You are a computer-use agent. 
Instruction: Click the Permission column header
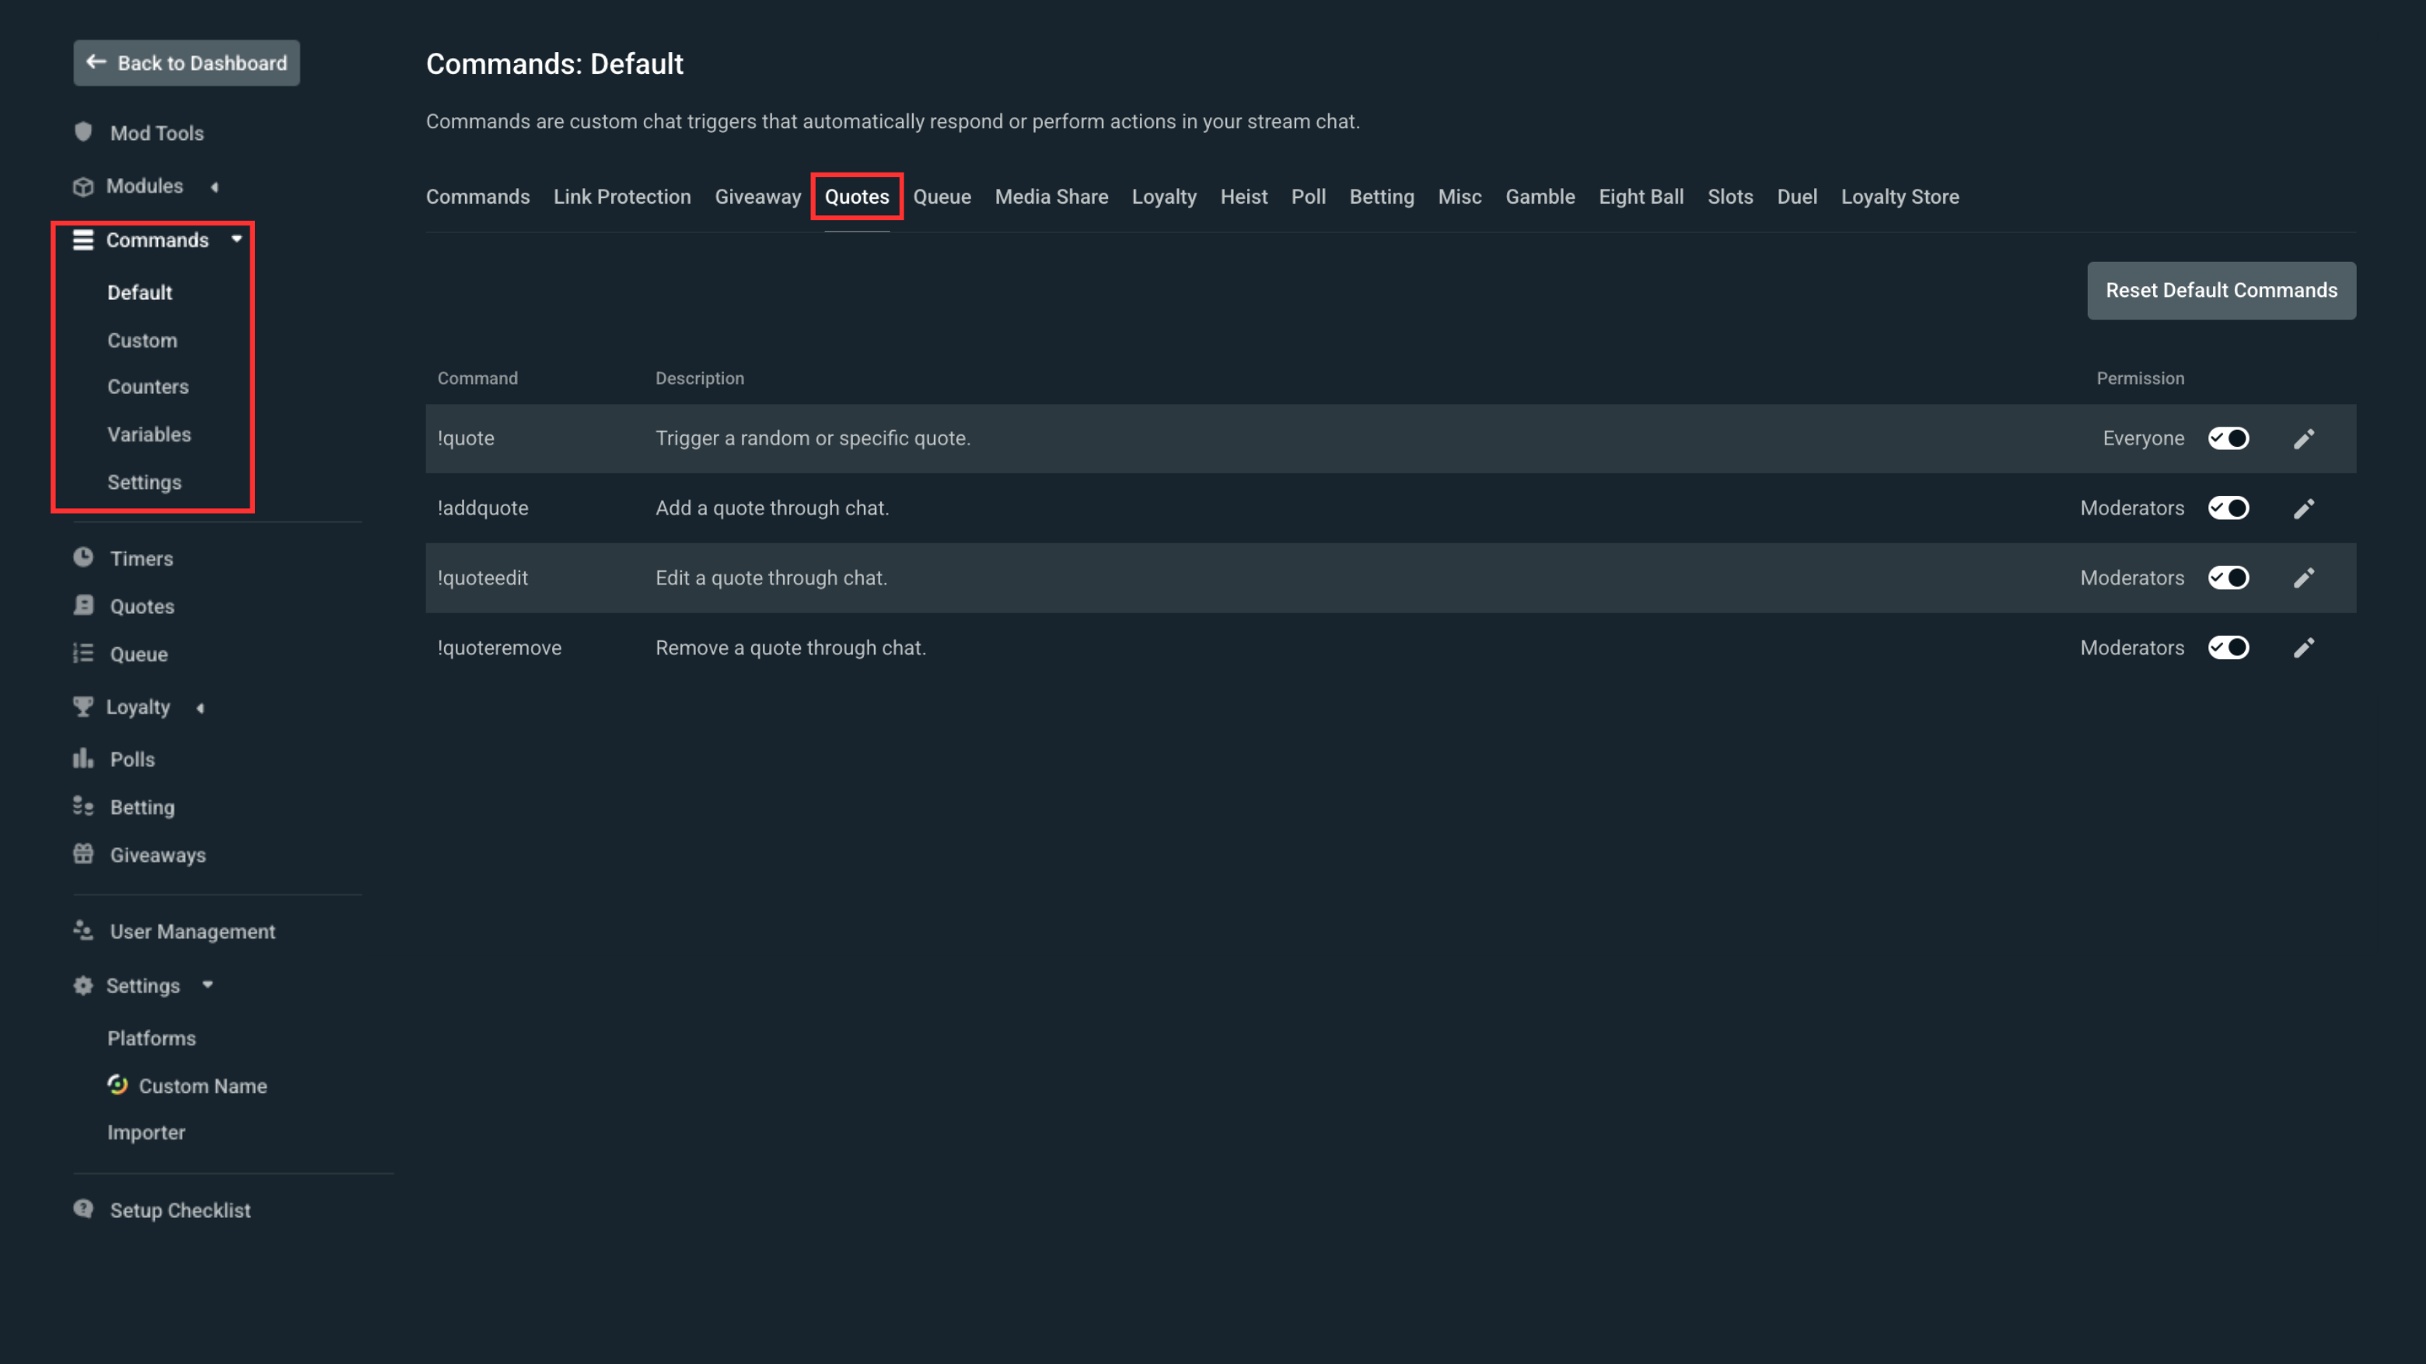click(2140, 379)
